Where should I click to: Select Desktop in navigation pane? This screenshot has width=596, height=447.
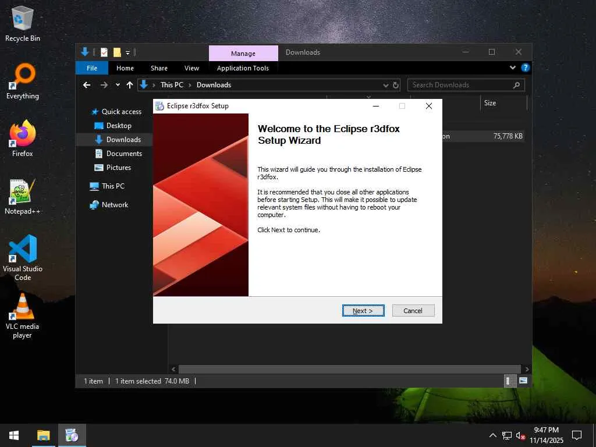tap(119, 126)
